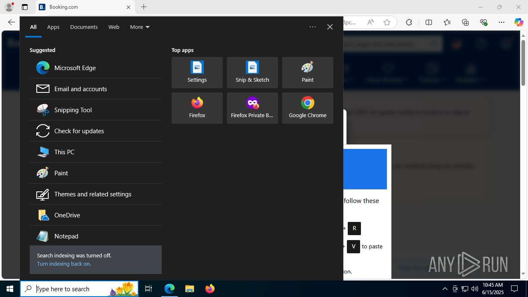Show hidden system tray icons
This screenshot has width=528, height=297.
[445, 289]
